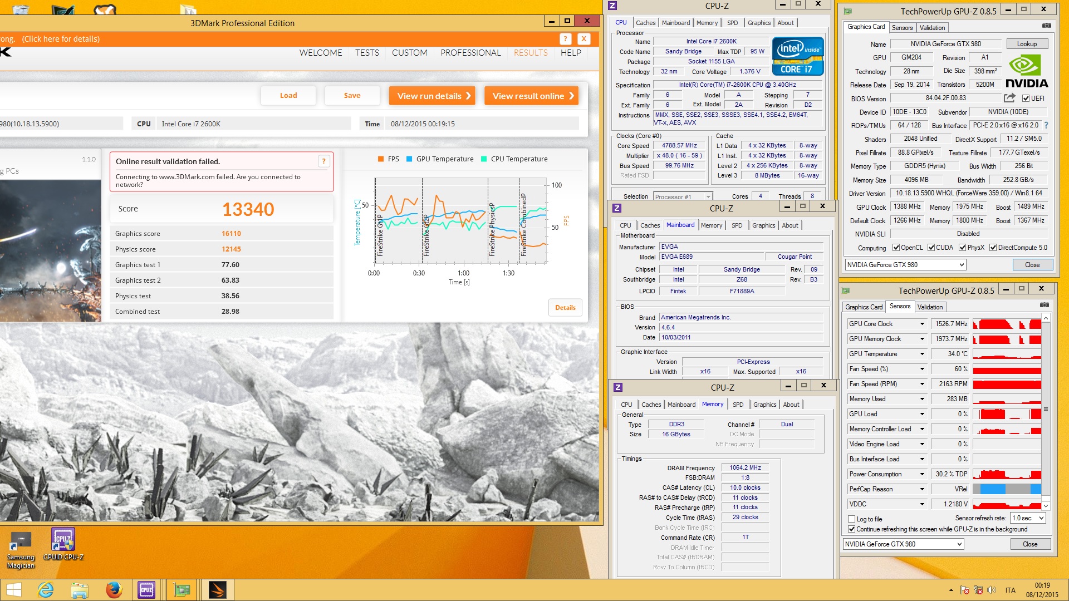Open the CUSTOM tab in 3DMark

coord(409,53)
